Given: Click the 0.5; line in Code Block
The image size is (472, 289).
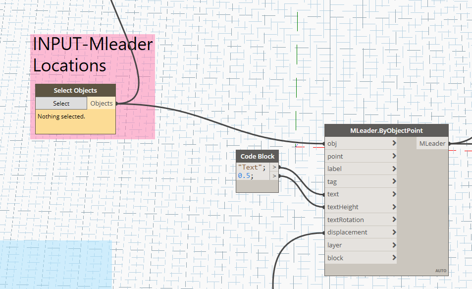Looking at the screenshot, I should pyautogui.click(x=246, y=175).
